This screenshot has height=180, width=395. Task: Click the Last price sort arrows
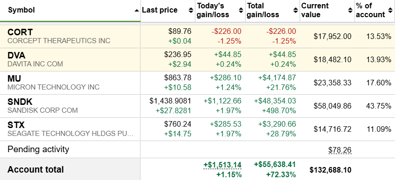click(191, 10)
